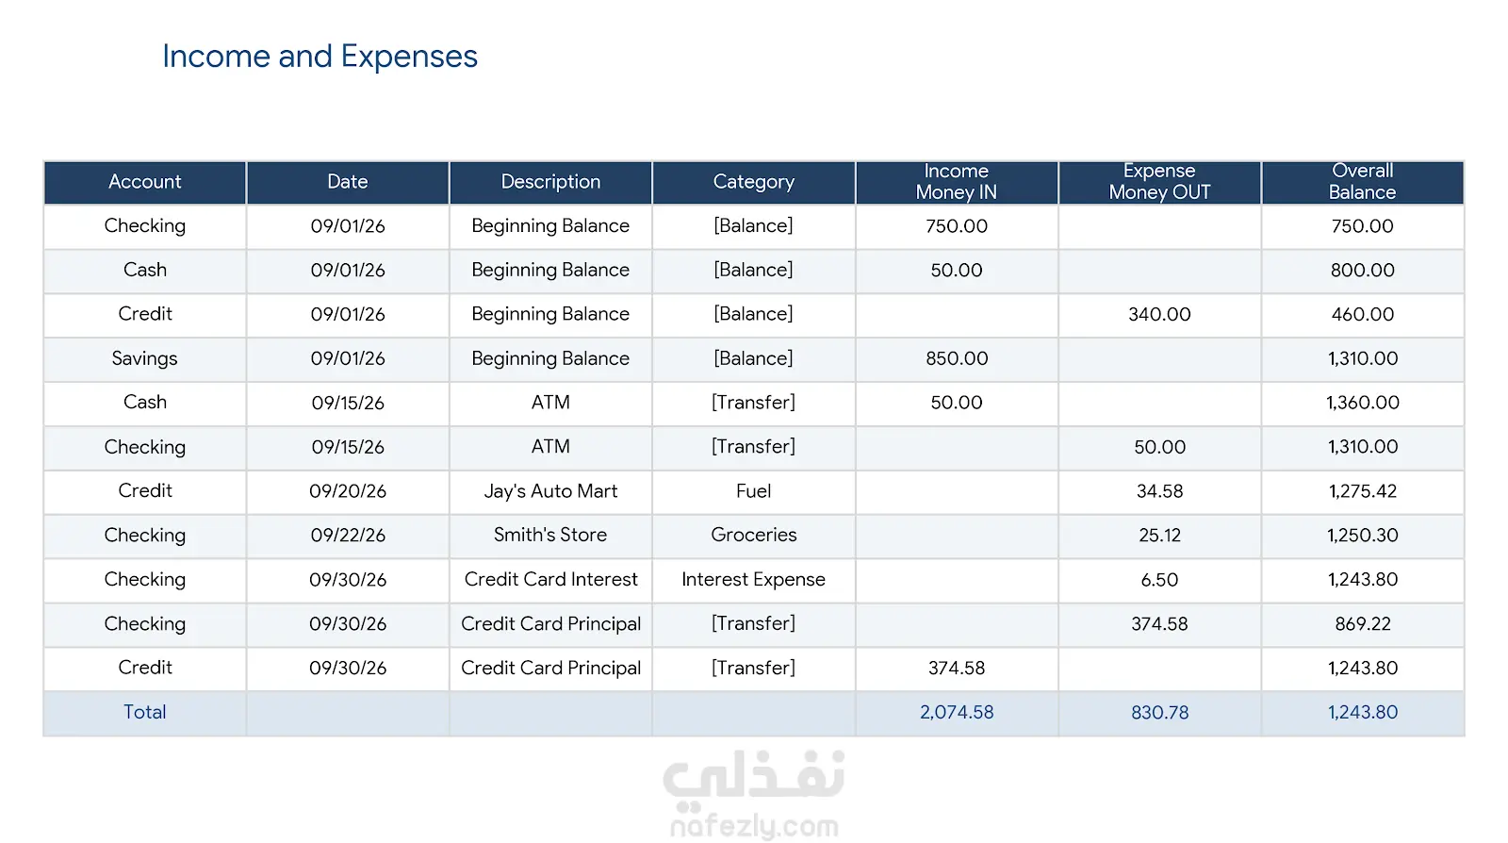Open the nafezly.com watermark logo
This screenshot has width=1508, height=843.
(x=754, y=794)
